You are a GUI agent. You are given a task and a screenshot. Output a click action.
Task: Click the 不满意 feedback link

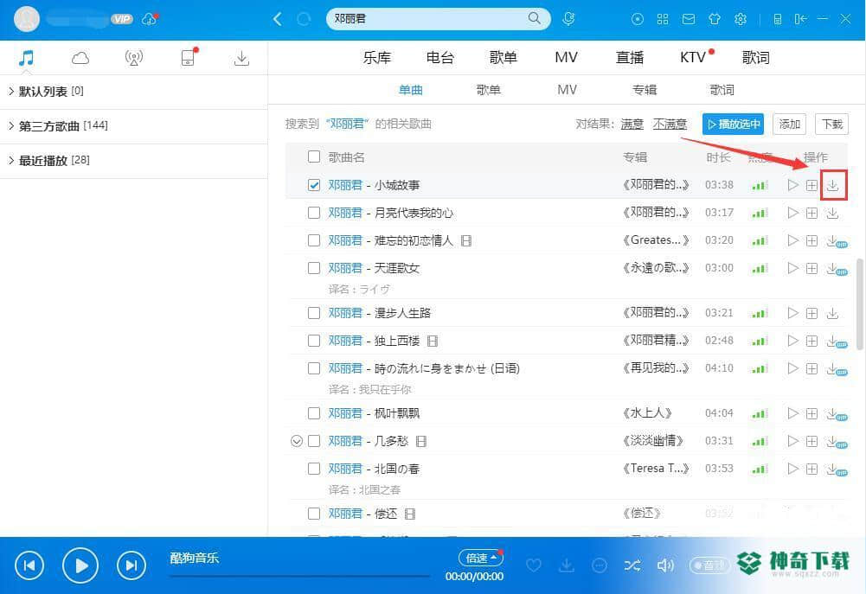pos(670,125)
